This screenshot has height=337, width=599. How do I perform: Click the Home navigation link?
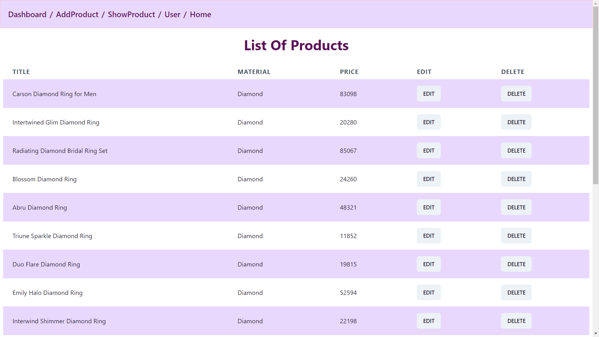(200, 14)
